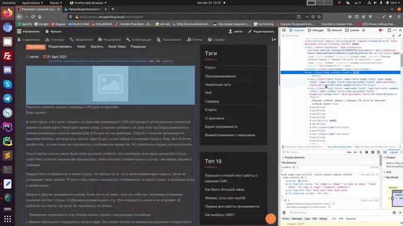Switch to the Network tab in DevTools
The image size is (403, 226).
(x=334, y=30)
